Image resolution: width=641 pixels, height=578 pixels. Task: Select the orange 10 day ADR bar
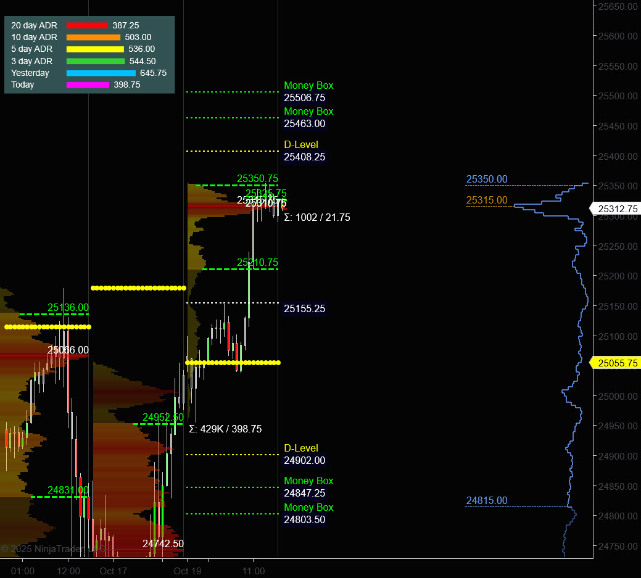click(93, 37)
